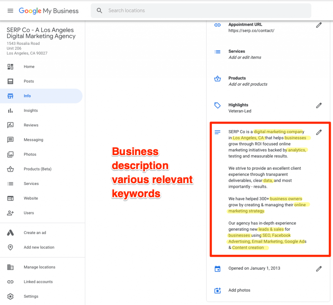
Task: Click the Insights bar chart icon
Action: pos(10,110)
